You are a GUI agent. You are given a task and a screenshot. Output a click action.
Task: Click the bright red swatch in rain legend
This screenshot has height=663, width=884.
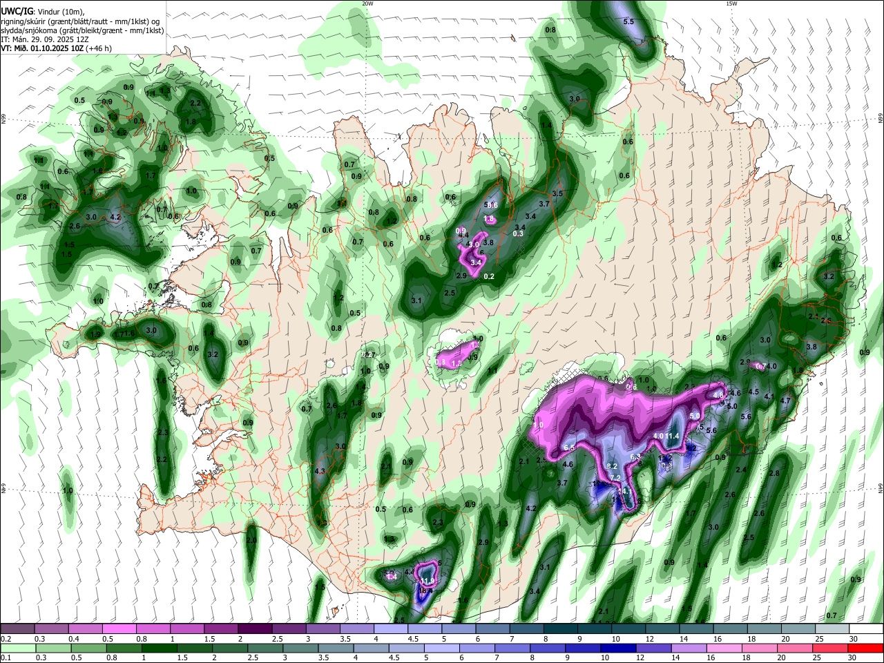(x=866, y=648)
